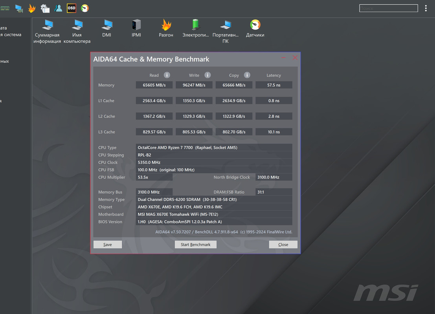435x314 pixels.
Task: Click the Write info icon
Action: coord(207,75)
